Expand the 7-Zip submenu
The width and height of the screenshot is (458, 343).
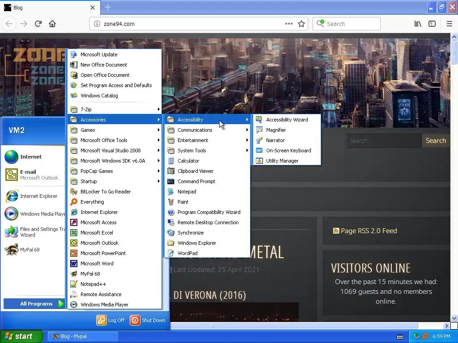click(x=114, y=109)
